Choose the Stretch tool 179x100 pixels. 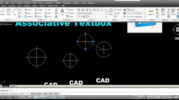29,17
